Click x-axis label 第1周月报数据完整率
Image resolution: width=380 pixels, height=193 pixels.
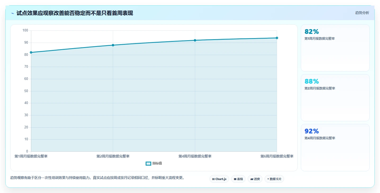(x=31, y=156)
